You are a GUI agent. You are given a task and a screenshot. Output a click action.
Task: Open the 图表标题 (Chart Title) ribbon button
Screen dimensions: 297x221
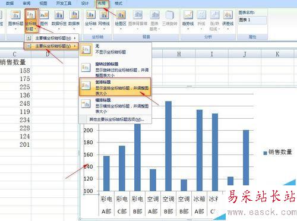coord(15,20)
